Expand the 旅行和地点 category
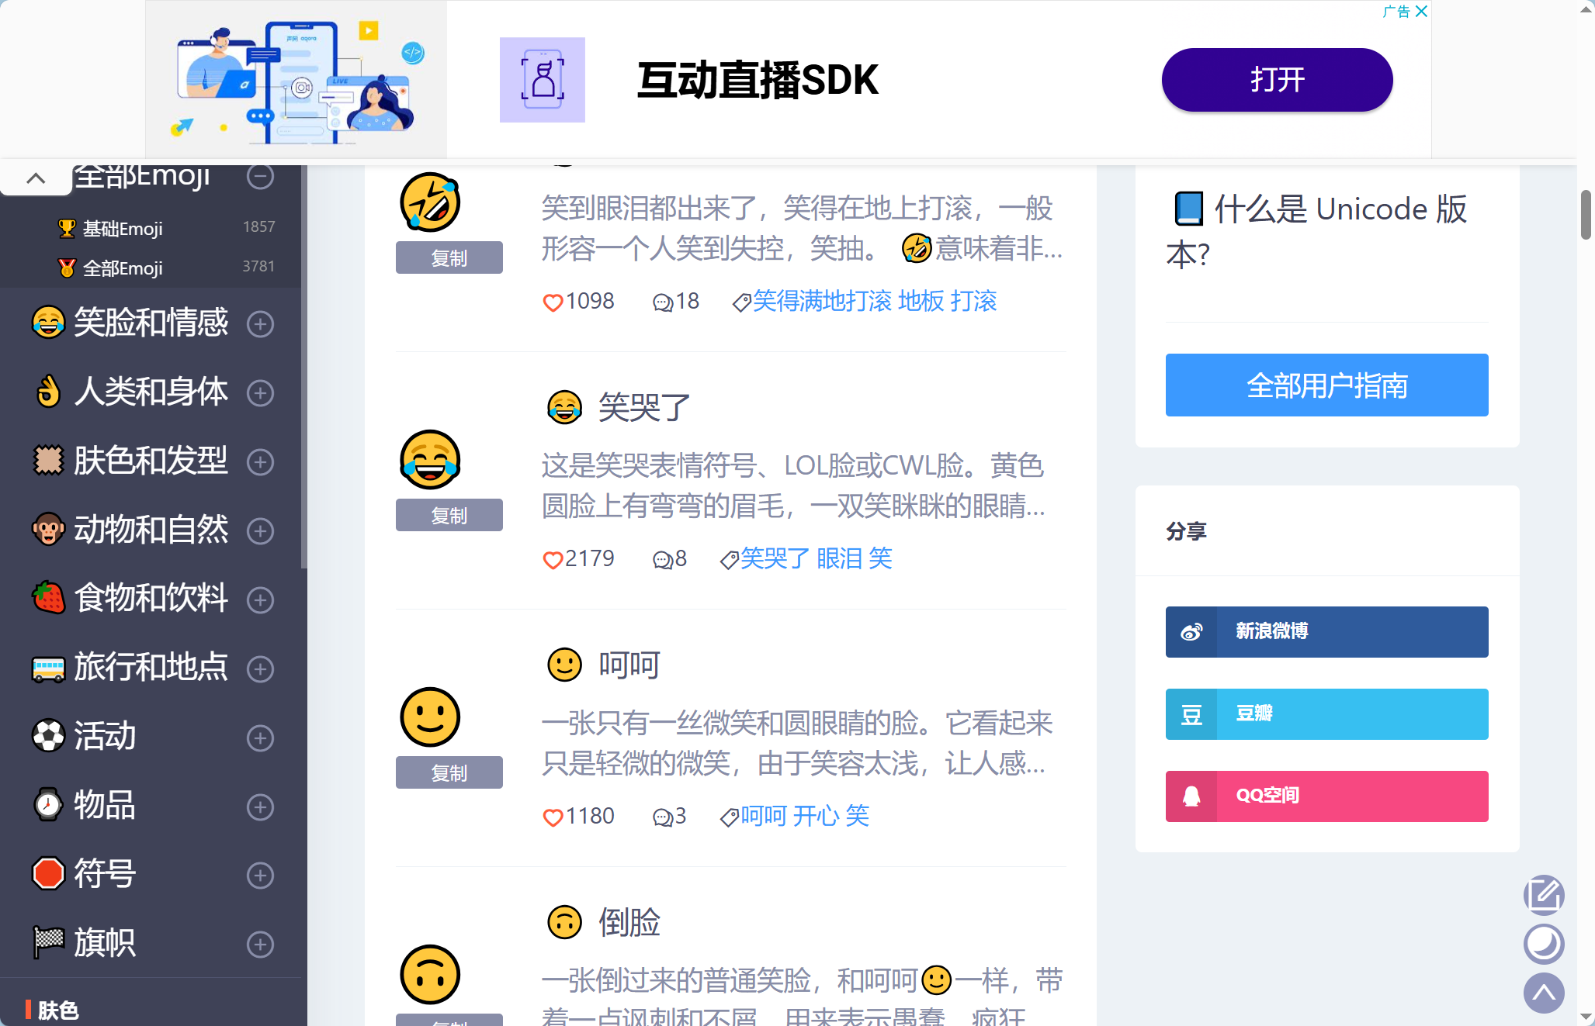 point(260,668)
